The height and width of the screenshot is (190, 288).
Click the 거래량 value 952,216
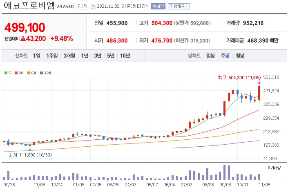(253, 23)
